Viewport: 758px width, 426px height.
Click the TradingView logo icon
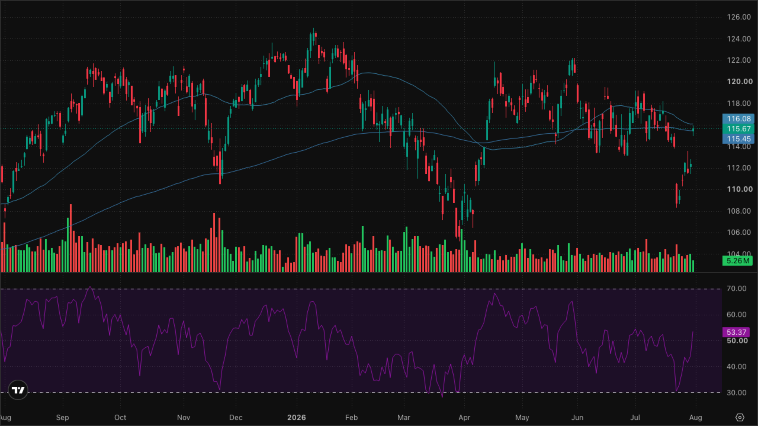click(18, 390)
